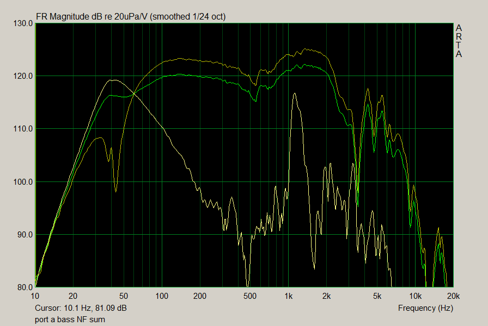Click the graph title "FR Magnitude dB re 20uPa/V (smoothed 1/24 oct)"
Image resolution: width=488 pixels, height=326 pixels.
pyautogui.click(x=131, y=16)
